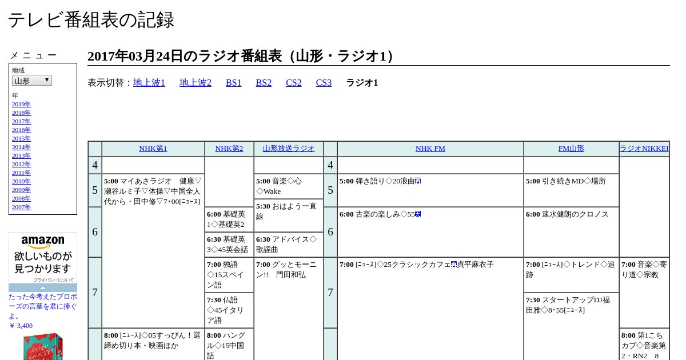Select the 6:30 アドバイス◇歌謡曲 cell
Image resolution: width=686 pixels, height=360 pixels.
click(x=289, y=245)
